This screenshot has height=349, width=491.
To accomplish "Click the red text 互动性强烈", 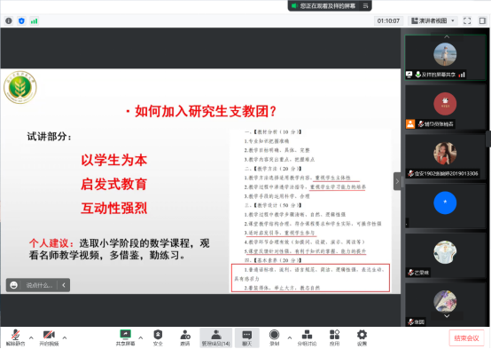I will click(x=114, y=208).
